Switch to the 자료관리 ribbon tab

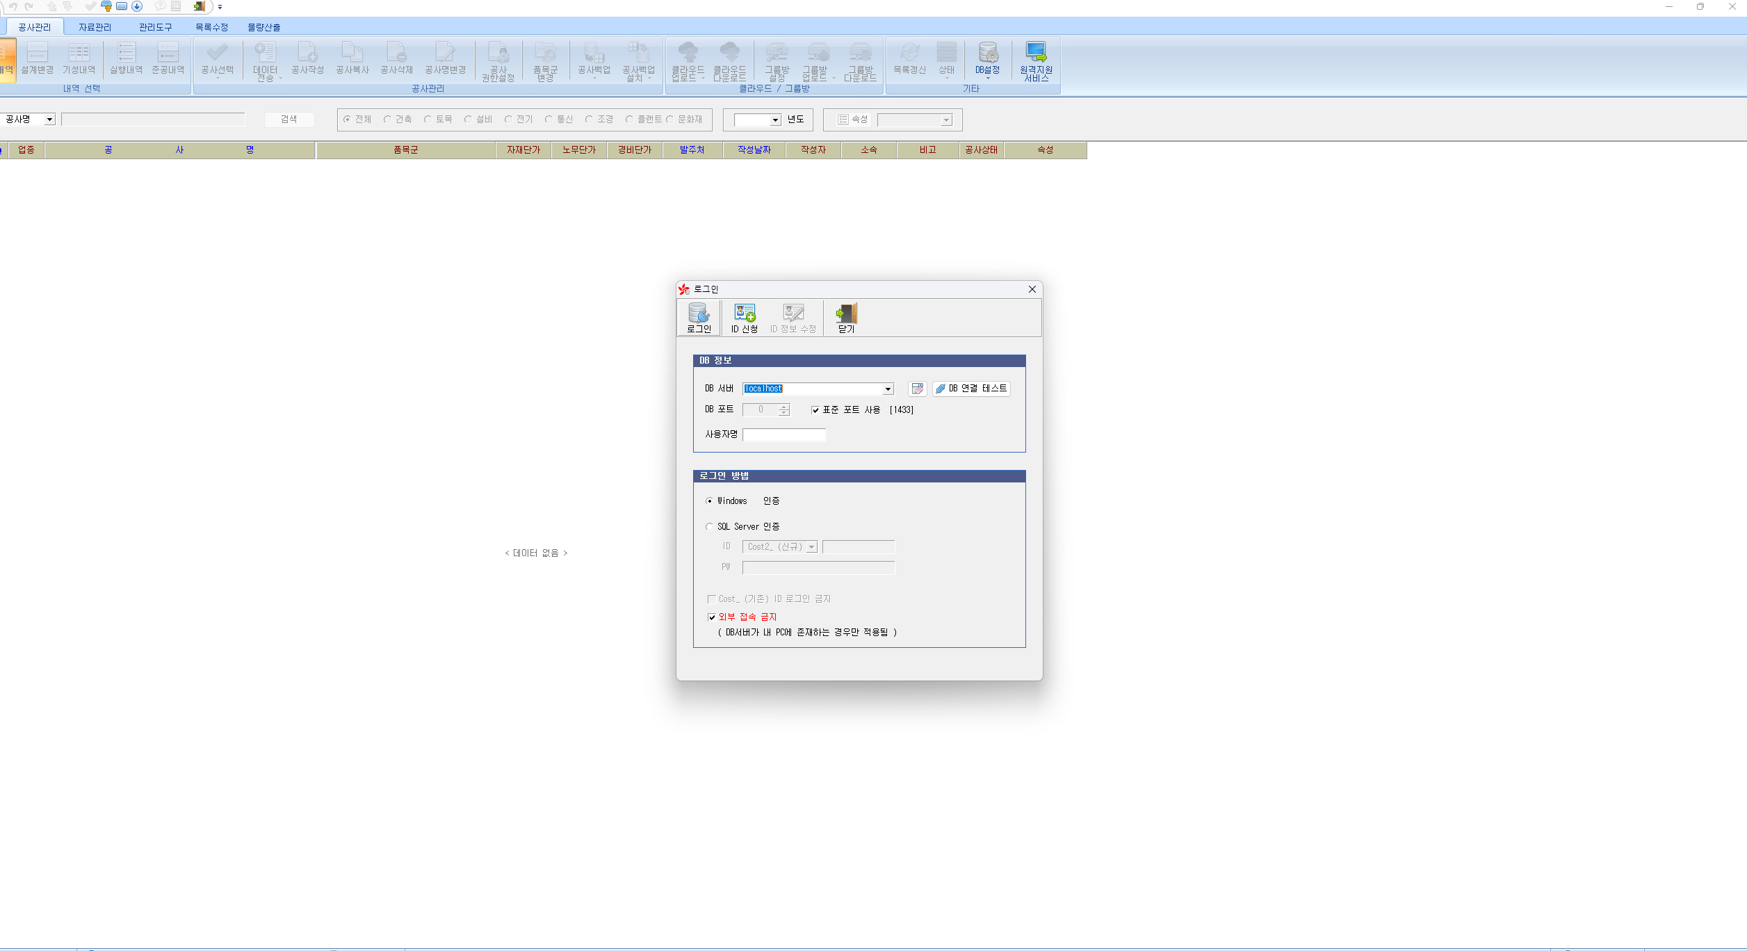pyautogui.click(x=95, y=27)
